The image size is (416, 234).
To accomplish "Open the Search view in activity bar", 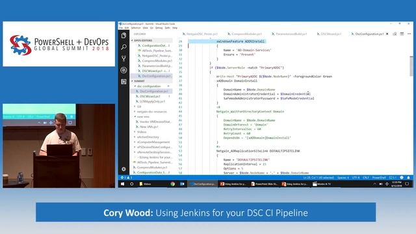I will point(123,47).
